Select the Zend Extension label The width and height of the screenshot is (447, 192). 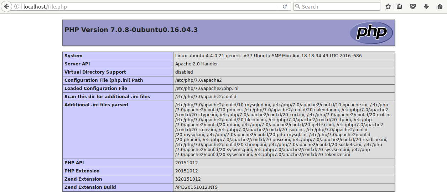(83, 179)
